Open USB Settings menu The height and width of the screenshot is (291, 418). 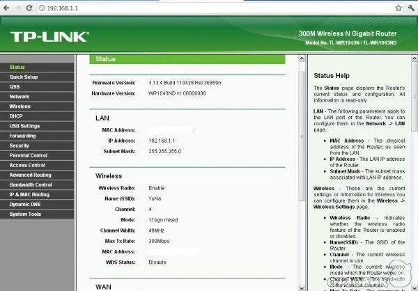coord(37,126)
